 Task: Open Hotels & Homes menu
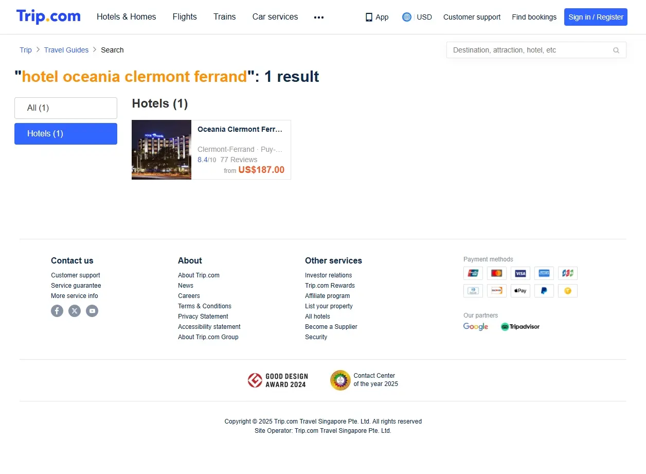click(127, 17)
